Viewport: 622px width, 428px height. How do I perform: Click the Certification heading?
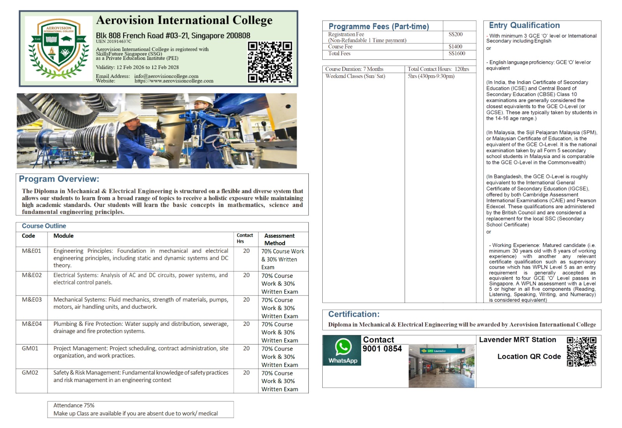click(x=354, y=314)
